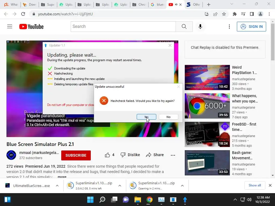
Task: Expand options for Superliminal zip 'Opening in 2 mins'
Action: tap(182, 186)
